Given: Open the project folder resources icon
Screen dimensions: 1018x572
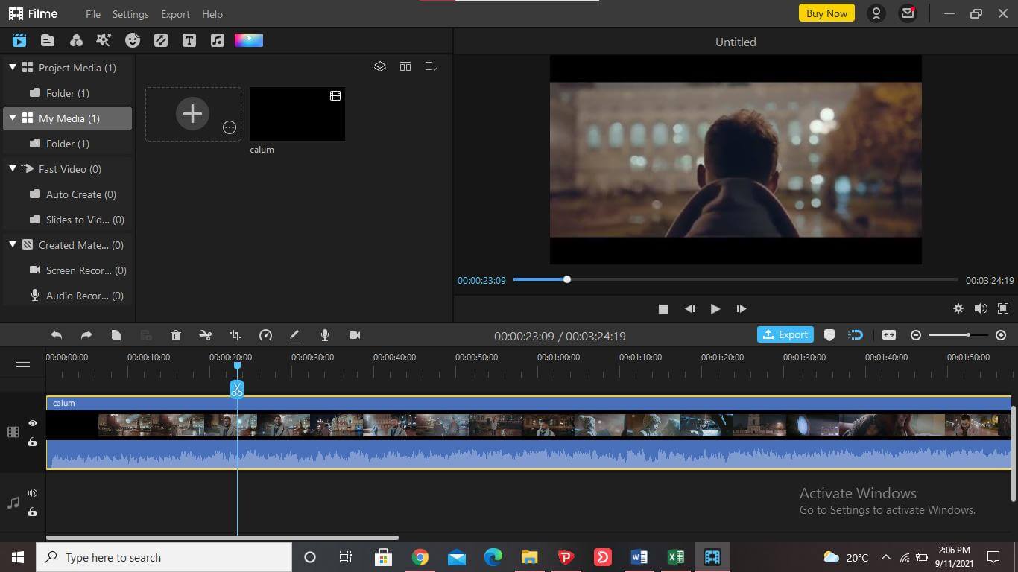Looking at the screenshot, I should [x=48, y=40].
